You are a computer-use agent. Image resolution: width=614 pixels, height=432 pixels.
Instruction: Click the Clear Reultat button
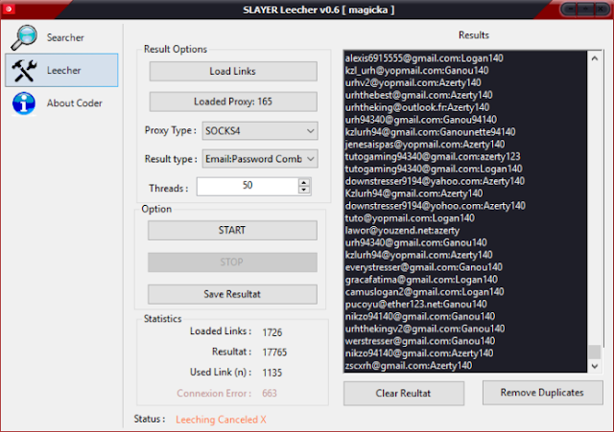[x=404, y=394]
